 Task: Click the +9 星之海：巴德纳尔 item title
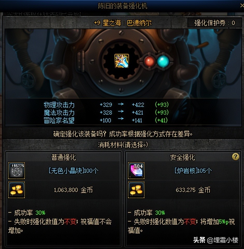coord(123,23)
